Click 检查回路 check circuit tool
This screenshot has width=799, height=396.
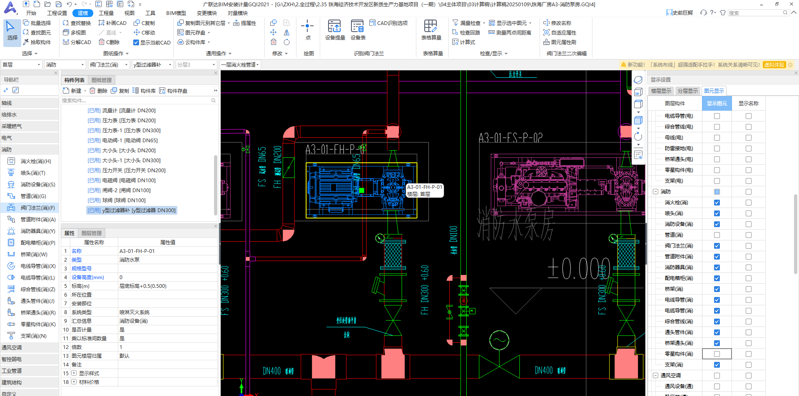(466, 32)
